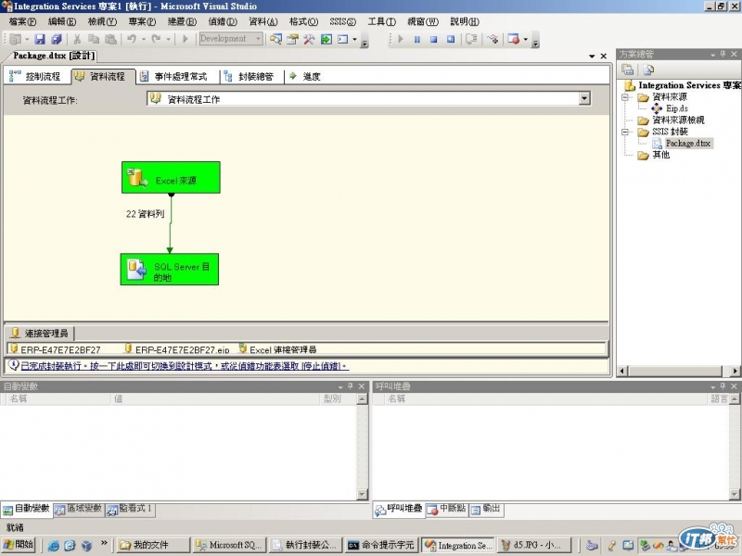This screenshot has height=556, width=742.
Task: Switch to the 輸出 bottom tab
Action: 486,509
